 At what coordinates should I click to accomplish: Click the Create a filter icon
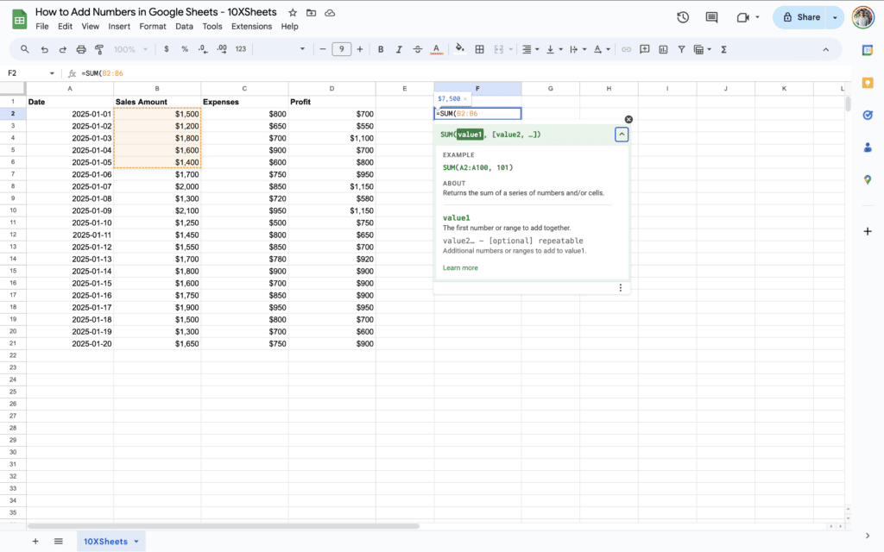681,49
